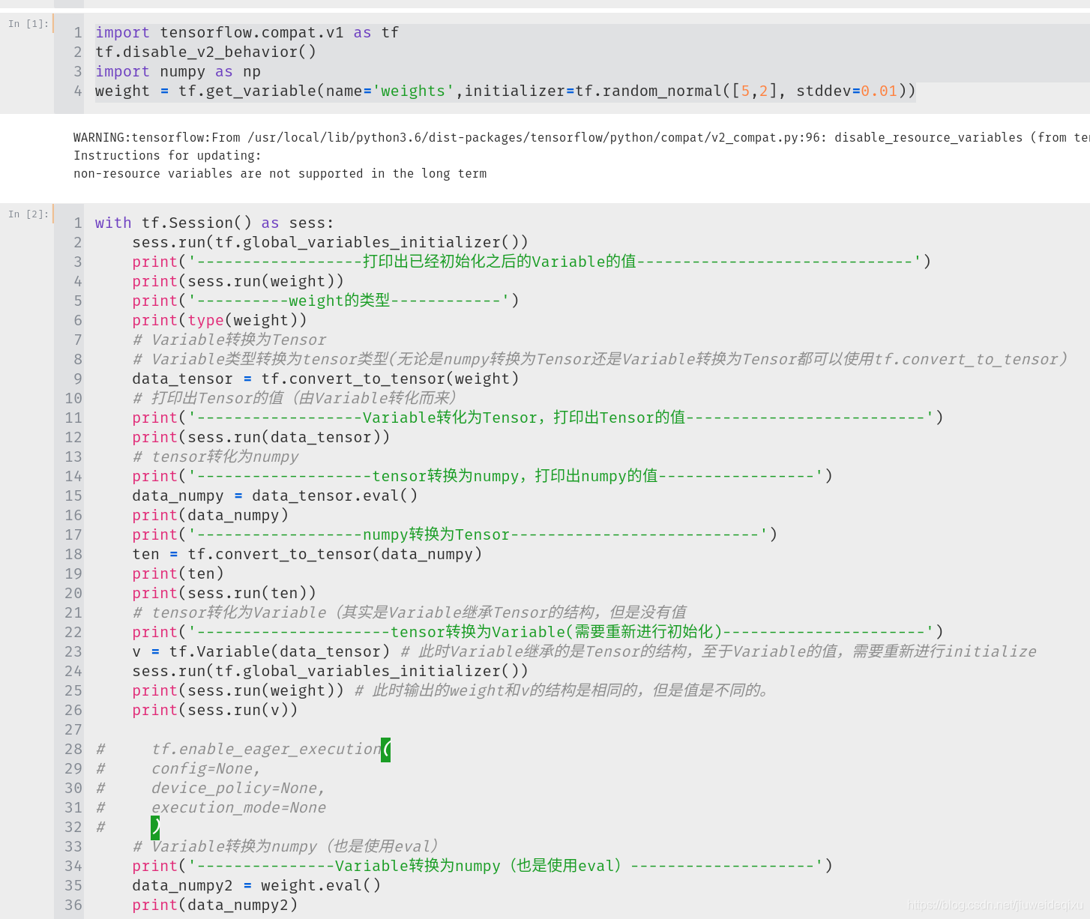
Task: Click the with tf.Session() as sess line
Action: point(214,223)
